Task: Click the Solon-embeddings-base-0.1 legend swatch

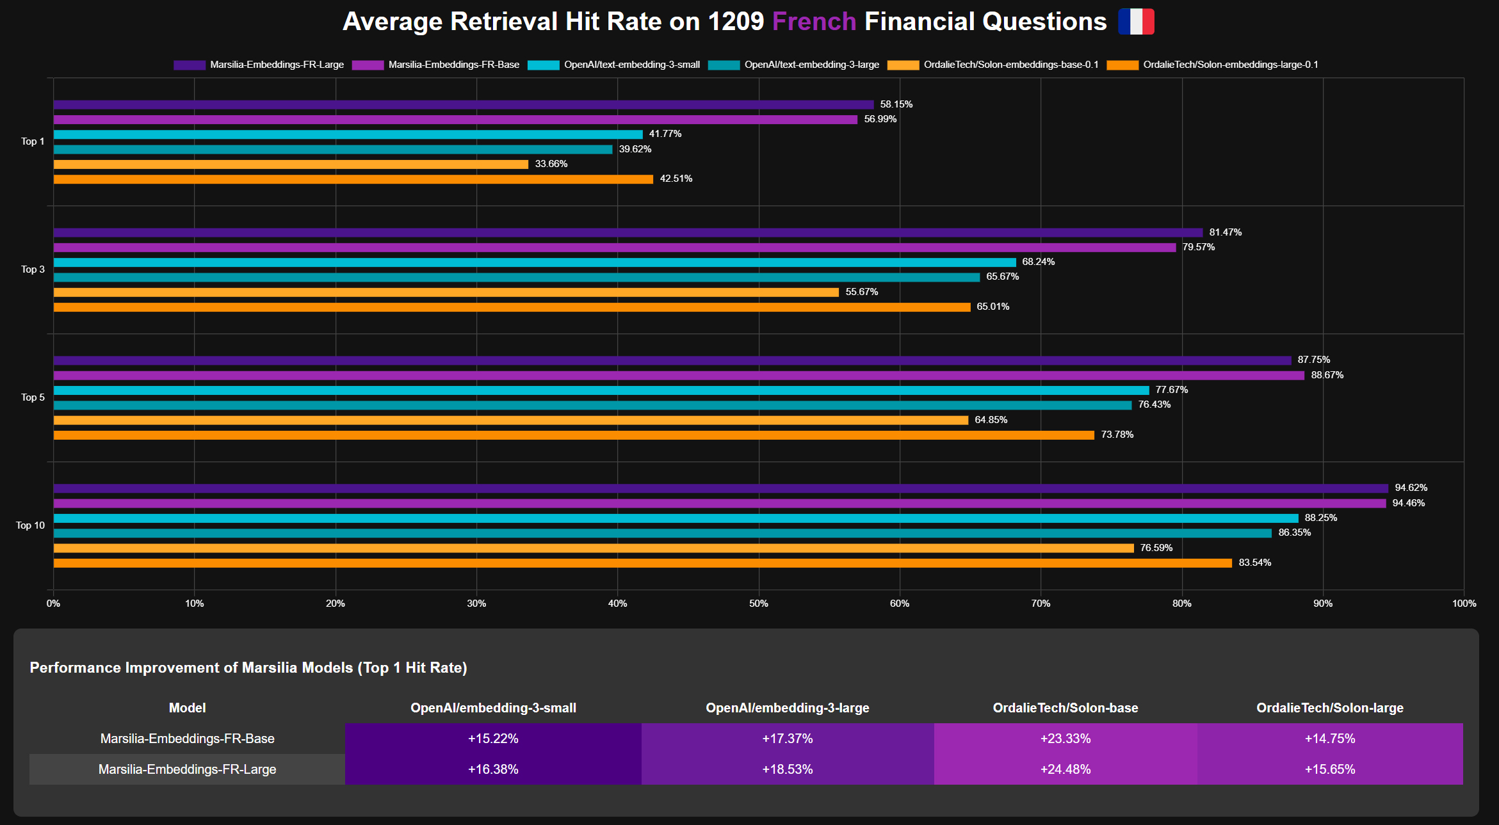Action: click(903, 65)
